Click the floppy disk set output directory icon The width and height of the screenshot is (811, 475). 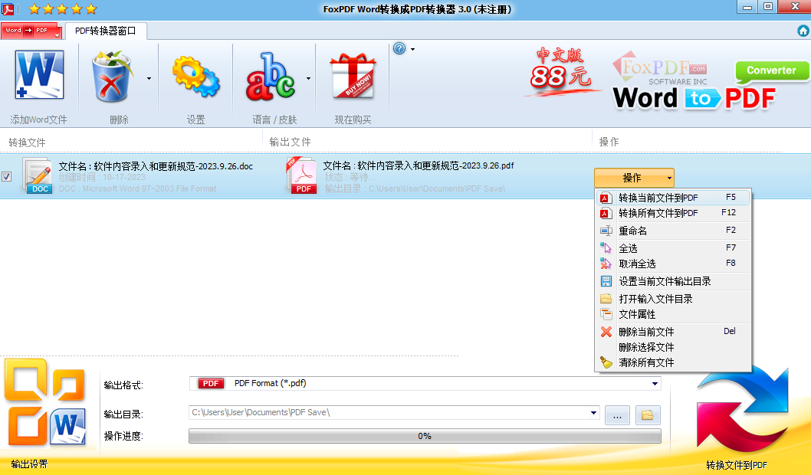(x=606, y=281)
